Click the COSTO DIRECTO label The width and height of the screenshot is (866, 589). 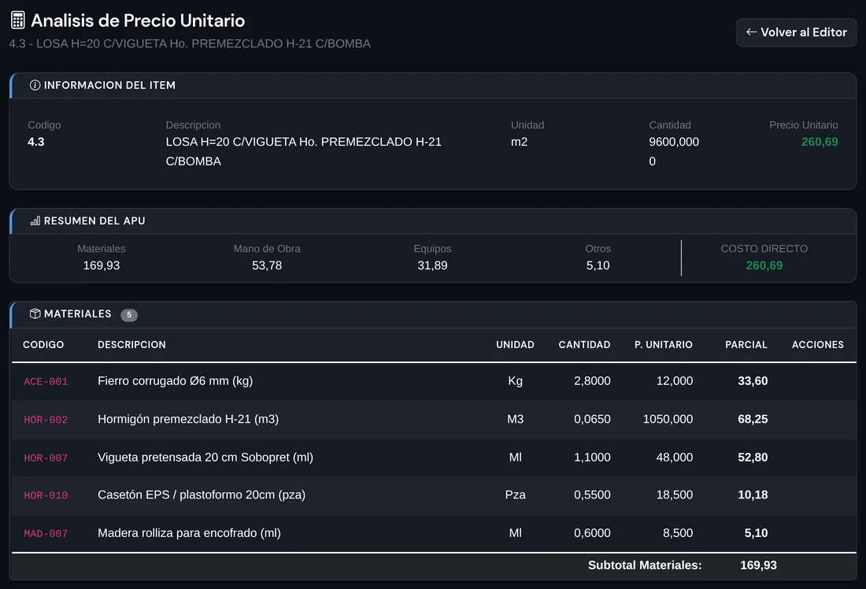(764, 249)
